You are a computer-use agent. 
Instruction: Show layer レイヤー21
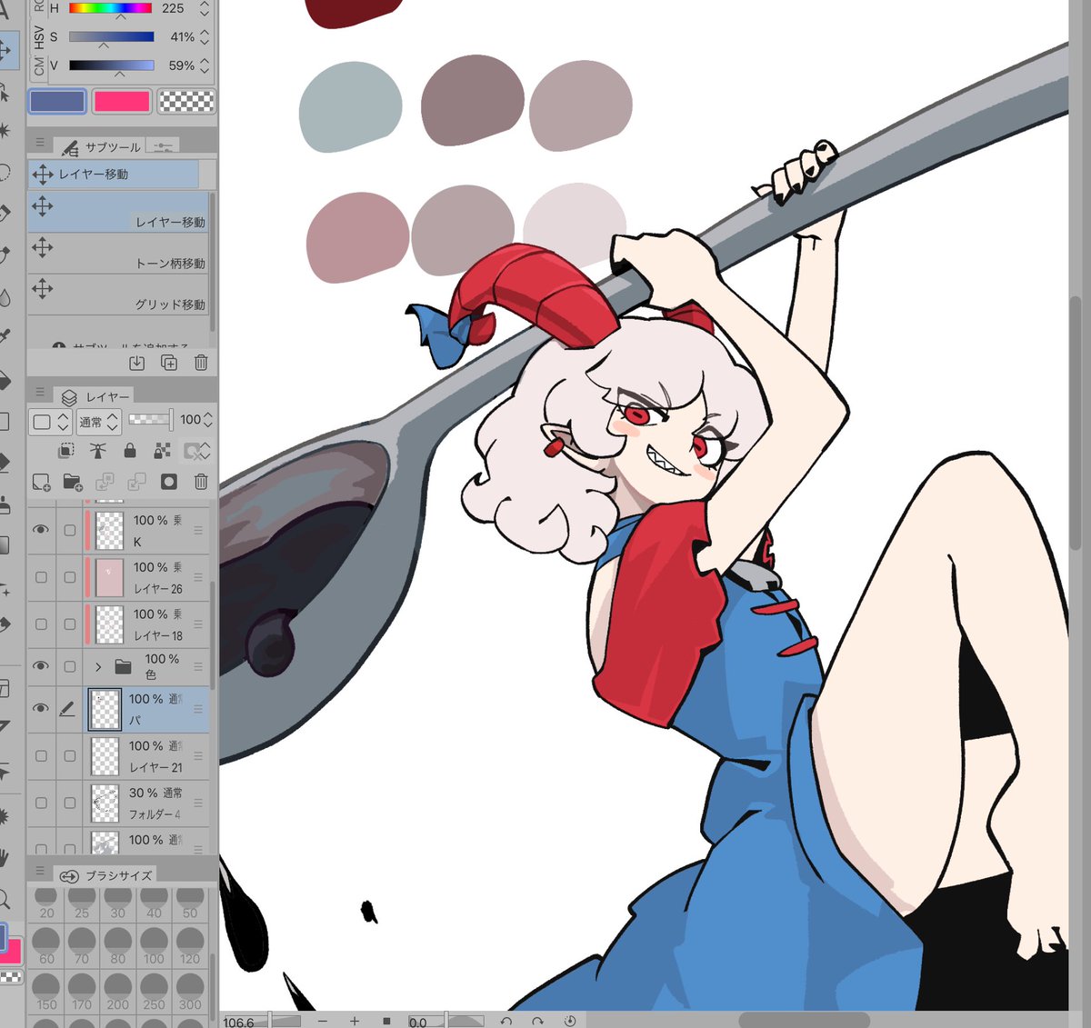point(41,755)
